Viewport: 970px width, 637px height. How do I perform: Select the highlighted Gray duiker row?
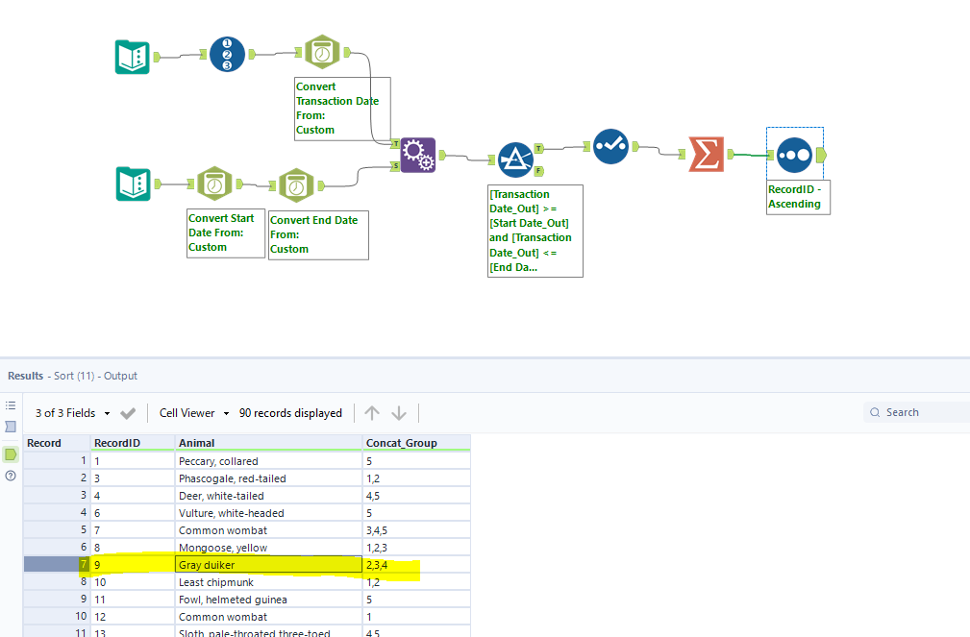point(268,564)
